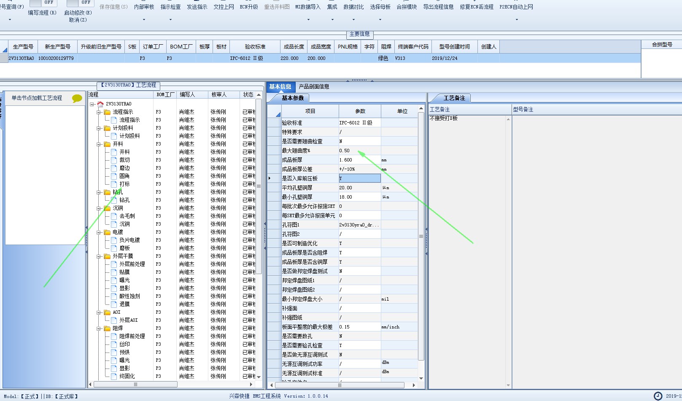Open the 数据对比 dropdown arrow
Image resolution: width=682 pixels, height=401 pixels.
tap(353, 19)
